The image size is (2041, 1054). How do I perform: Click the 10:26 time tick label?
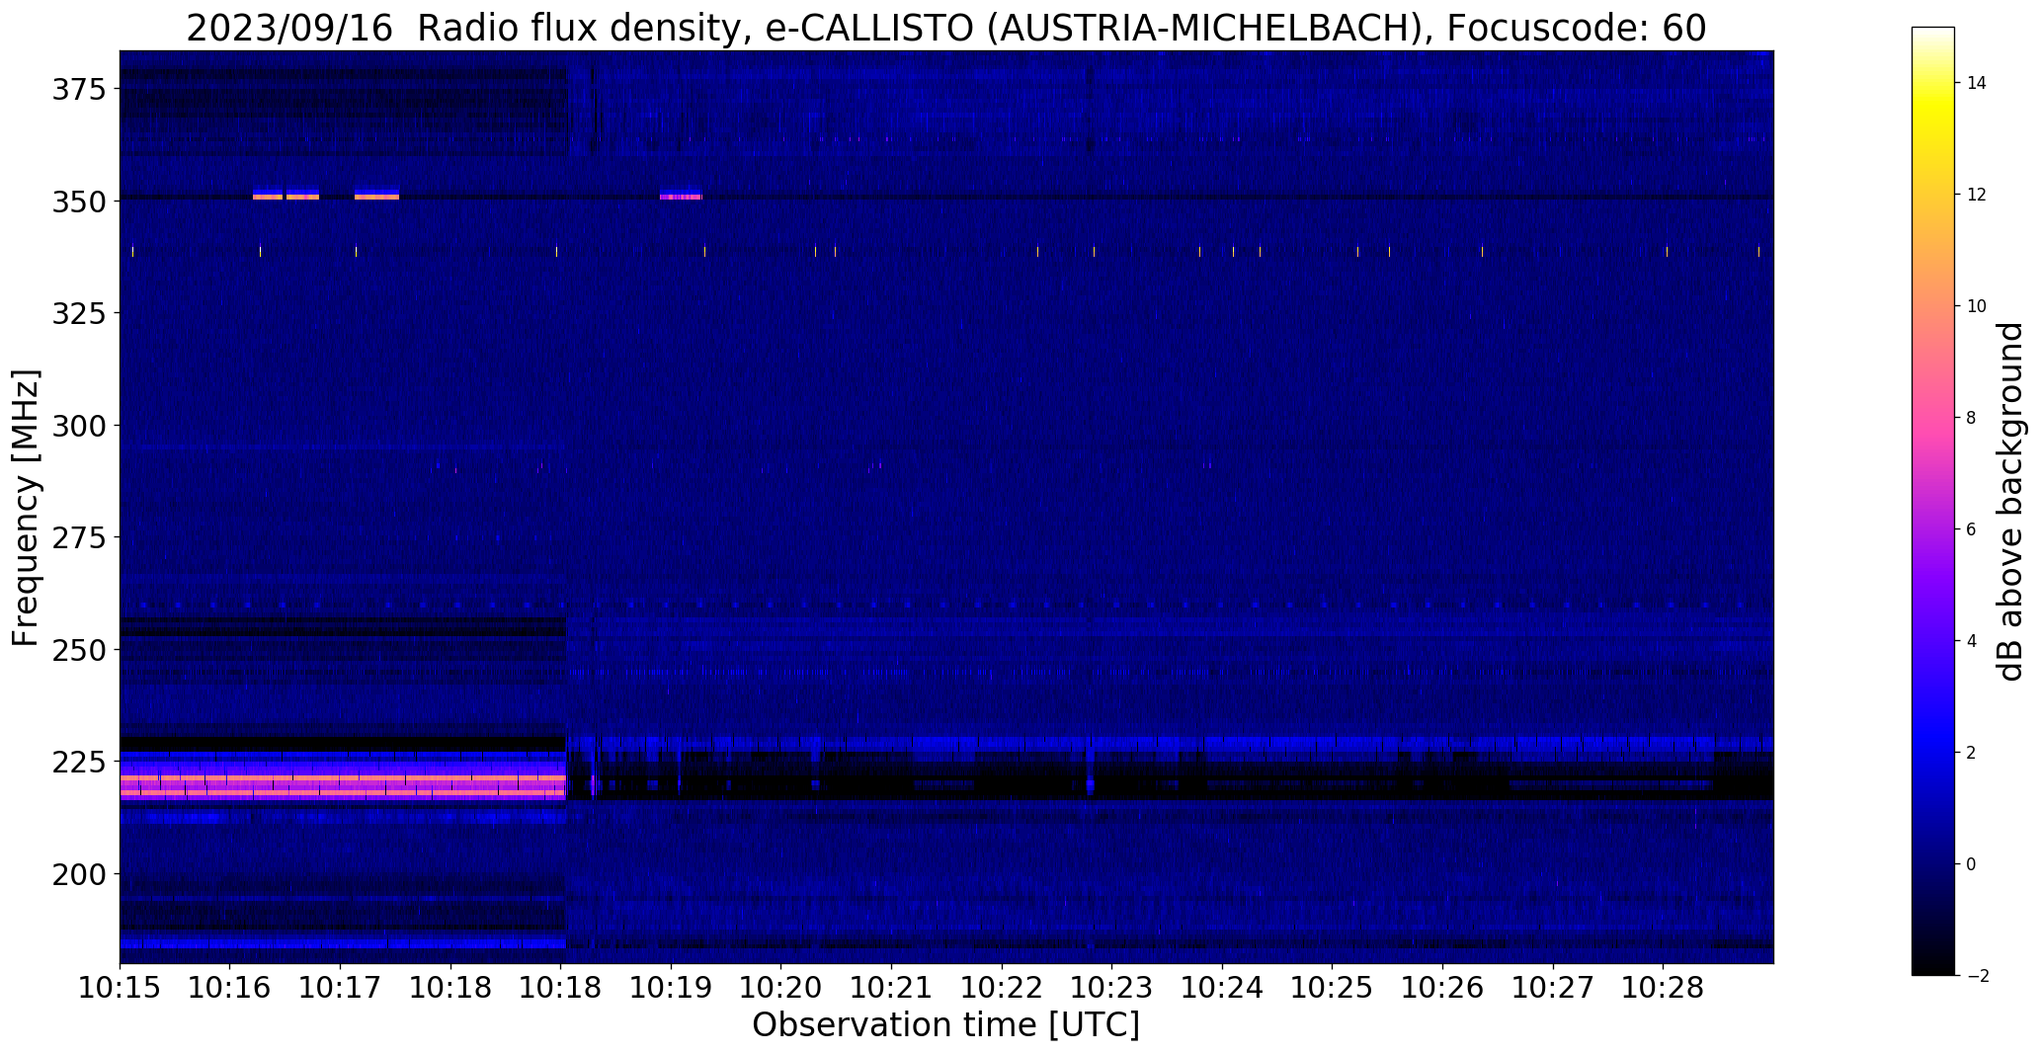[x=1443, y=987]
